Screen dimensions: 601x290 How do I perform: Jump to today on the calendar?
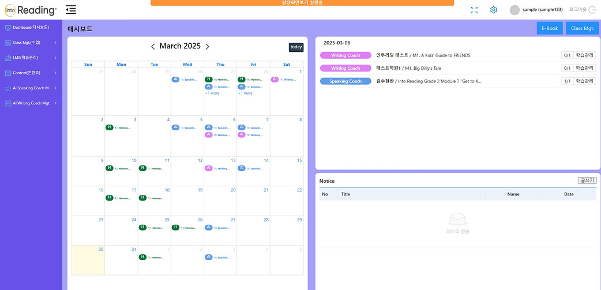pos(296,47)
